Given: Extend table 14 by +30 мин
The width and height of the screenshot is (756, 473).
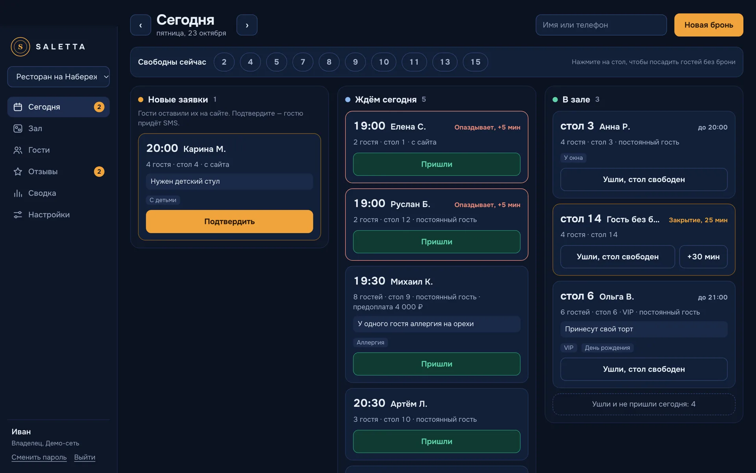Looking at the screenshot, I should [703, 257].
